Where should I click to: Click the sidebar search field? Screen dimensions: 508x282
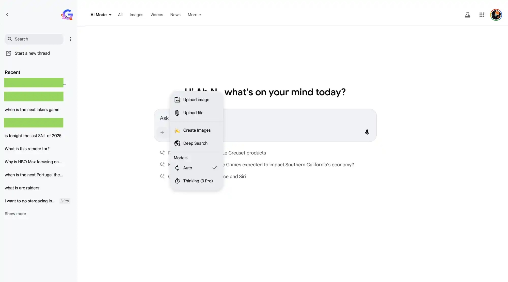[34, 39]
